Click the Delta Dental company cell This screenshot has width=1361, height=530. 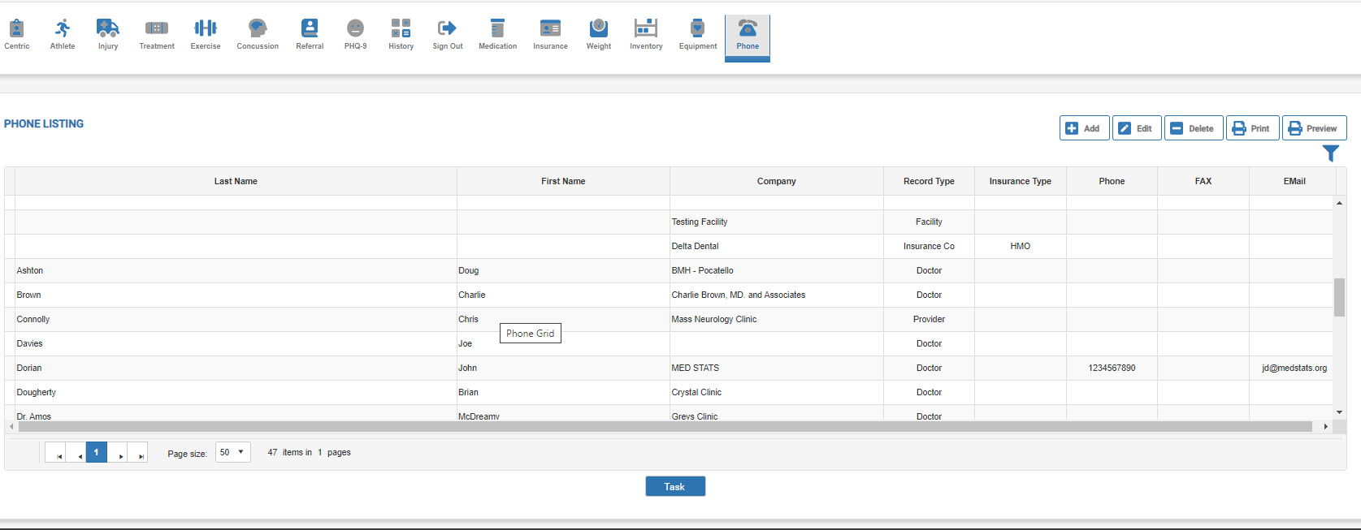(x=776, y=246)
